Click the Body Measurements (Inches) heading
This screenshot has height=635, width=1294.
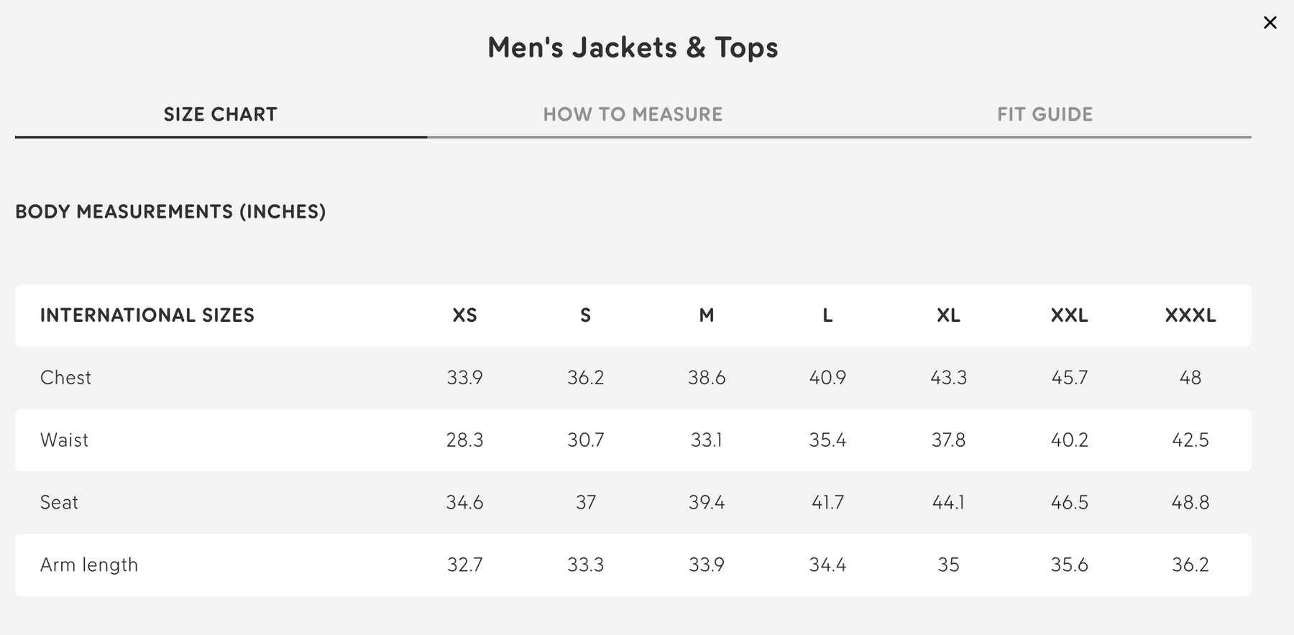170,212
